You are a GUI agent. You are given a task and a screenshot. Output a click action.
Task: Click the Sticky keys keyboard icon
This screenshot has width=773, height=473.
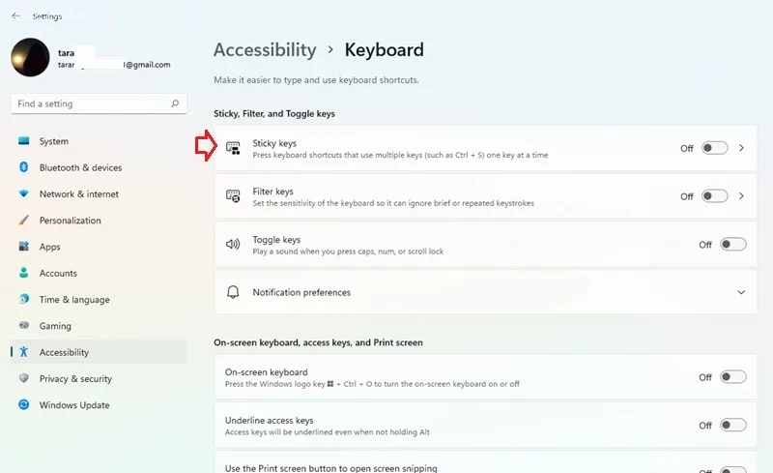coord(233,148)
